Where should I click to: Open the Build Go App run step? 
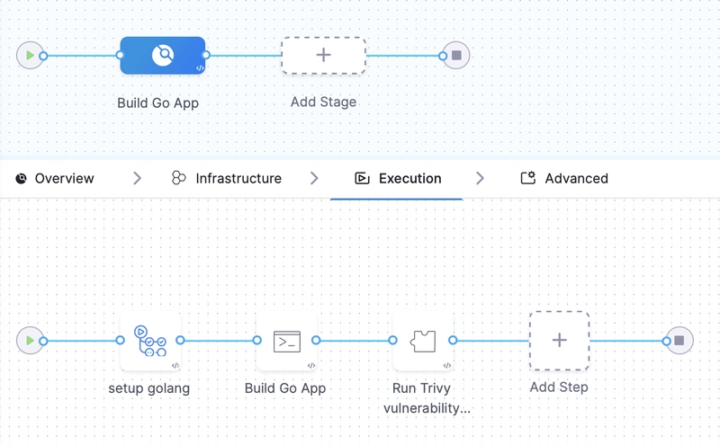(x=286, y=341)
